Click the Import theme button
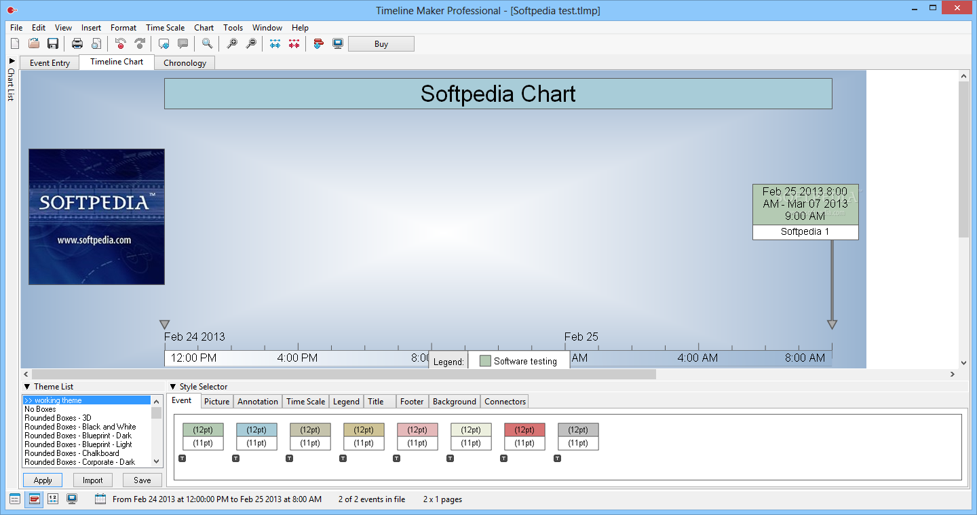The width and height of the screenshot is (977, 515). point(93,480)
